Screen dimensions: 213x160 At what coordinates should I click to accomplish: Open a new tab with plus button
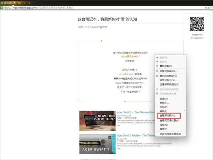tap(29, 3)
